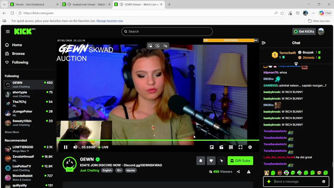Go to Home in sidebar
The image size is (334, 188).
17,45
